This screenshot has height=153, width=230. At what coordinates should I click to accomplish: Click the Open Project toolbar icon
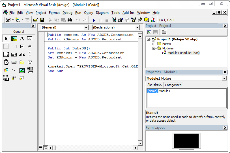coord(35,20)
